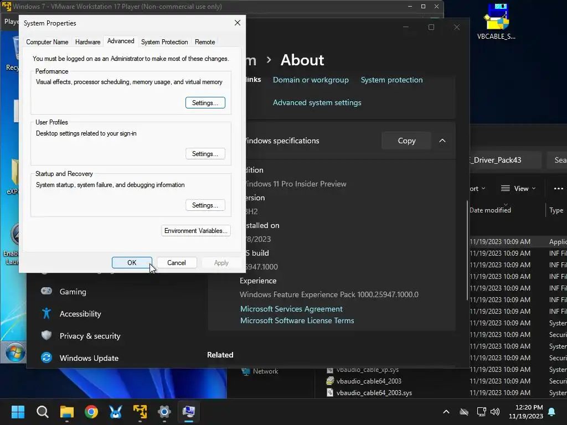This screenshot has height=425, width=567.
Task: Confirm System Properties with OK
Action: [x=132, y=263]
